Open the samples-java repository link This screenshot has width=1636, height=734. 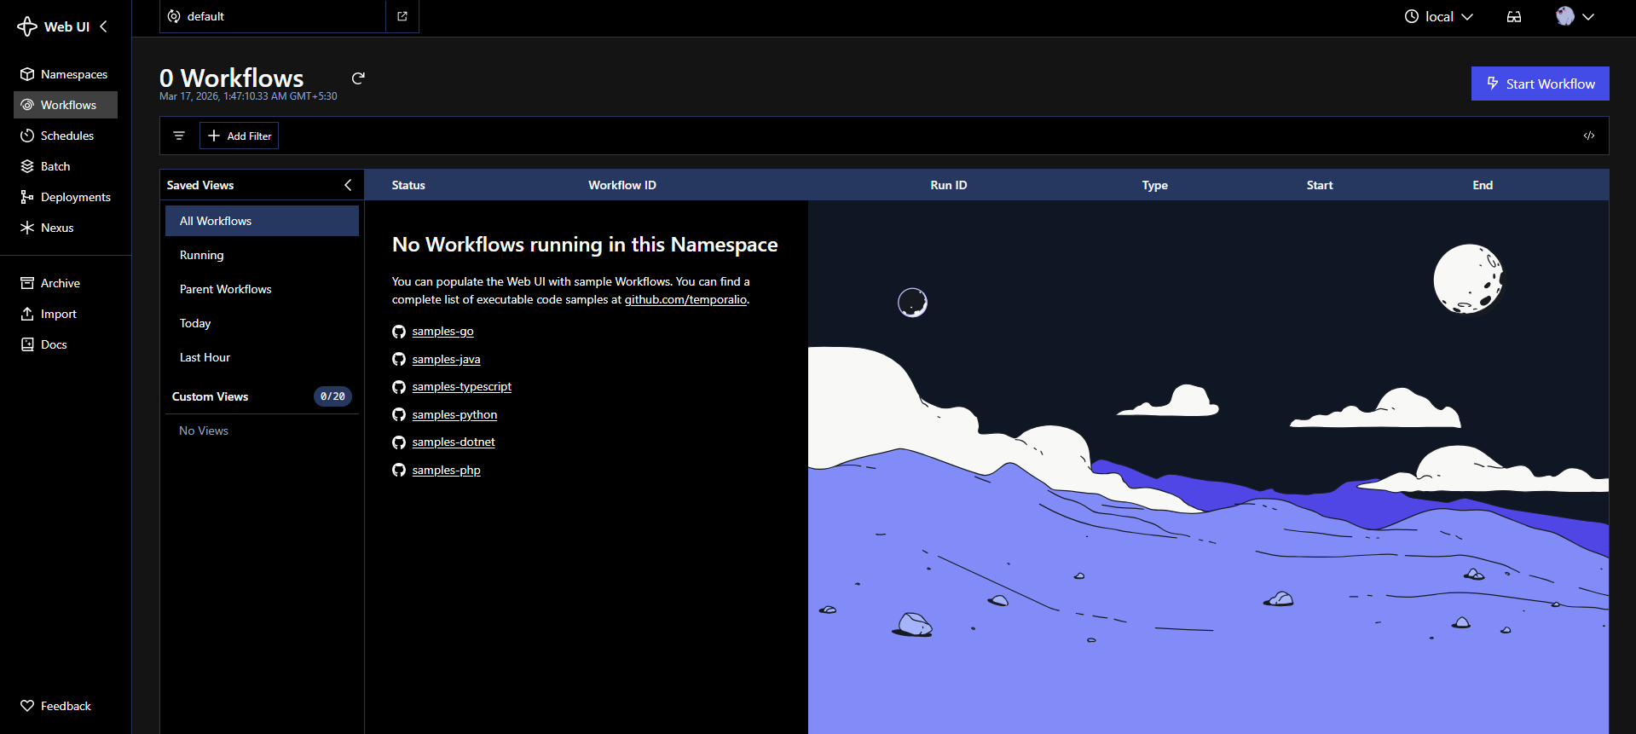pyautogui.click(x=446, y=359)
